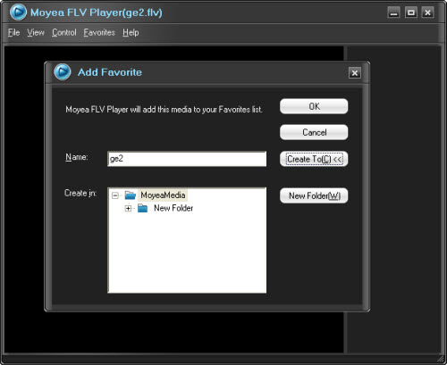Maximize the Moyea FLV Player window
Screen dimensions: 447x365
click(x=411, y=12)
